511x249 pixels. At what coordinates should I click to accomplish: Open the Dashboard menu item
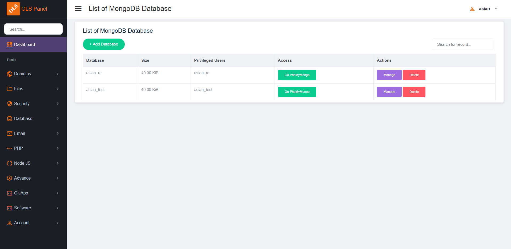click(x=25, y=45)
